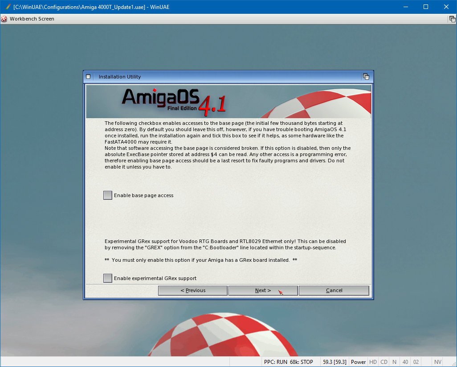This screenshot has width=457, height=367.
Task: Proceed with the Next button
Action: tap(263, 291)
